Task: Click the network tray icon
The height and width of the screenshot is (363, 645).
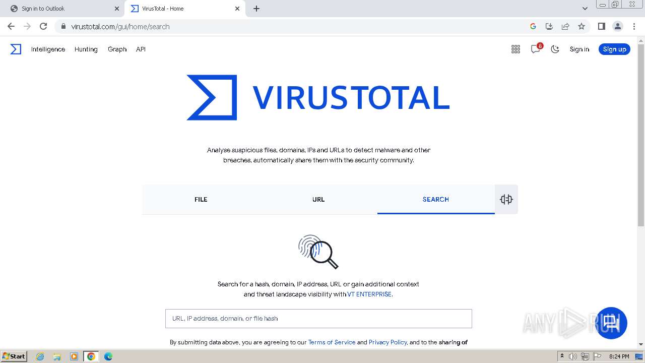Action: pyautogui.click(x=585, y=356)
